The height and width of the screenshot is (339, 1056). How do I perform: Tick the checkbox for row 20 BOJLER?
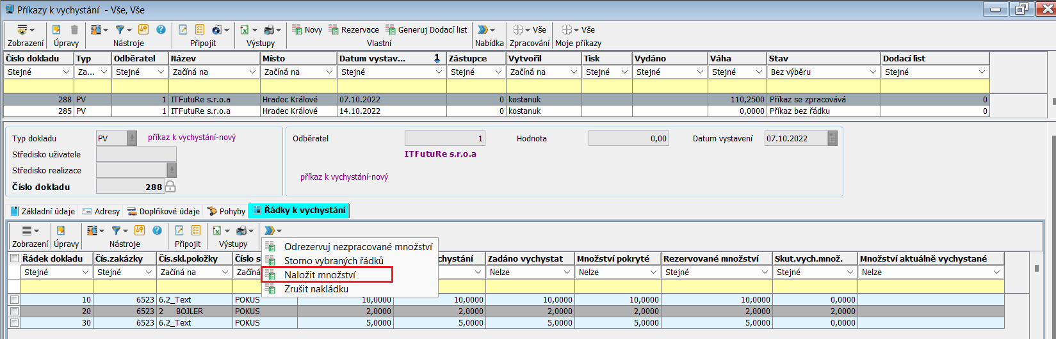click(x=14, y=311)
